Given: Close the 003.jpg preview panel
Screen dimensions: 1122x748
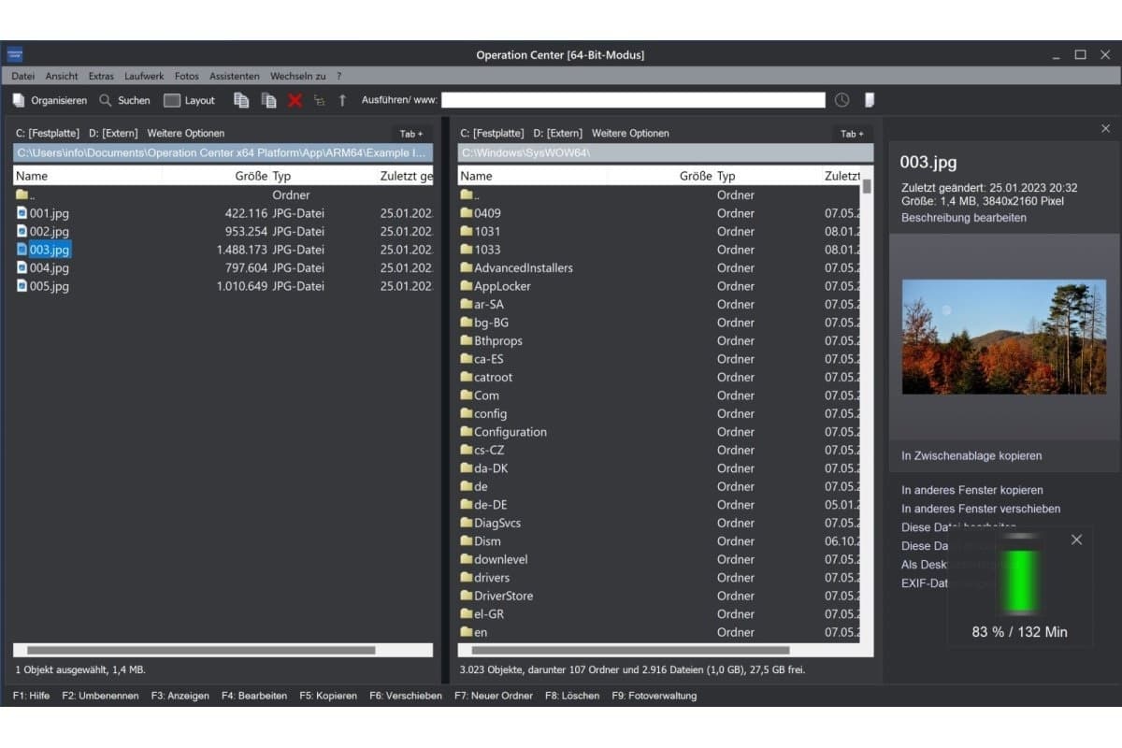Looking at the screenshot, I should (x=1105, y=129).
